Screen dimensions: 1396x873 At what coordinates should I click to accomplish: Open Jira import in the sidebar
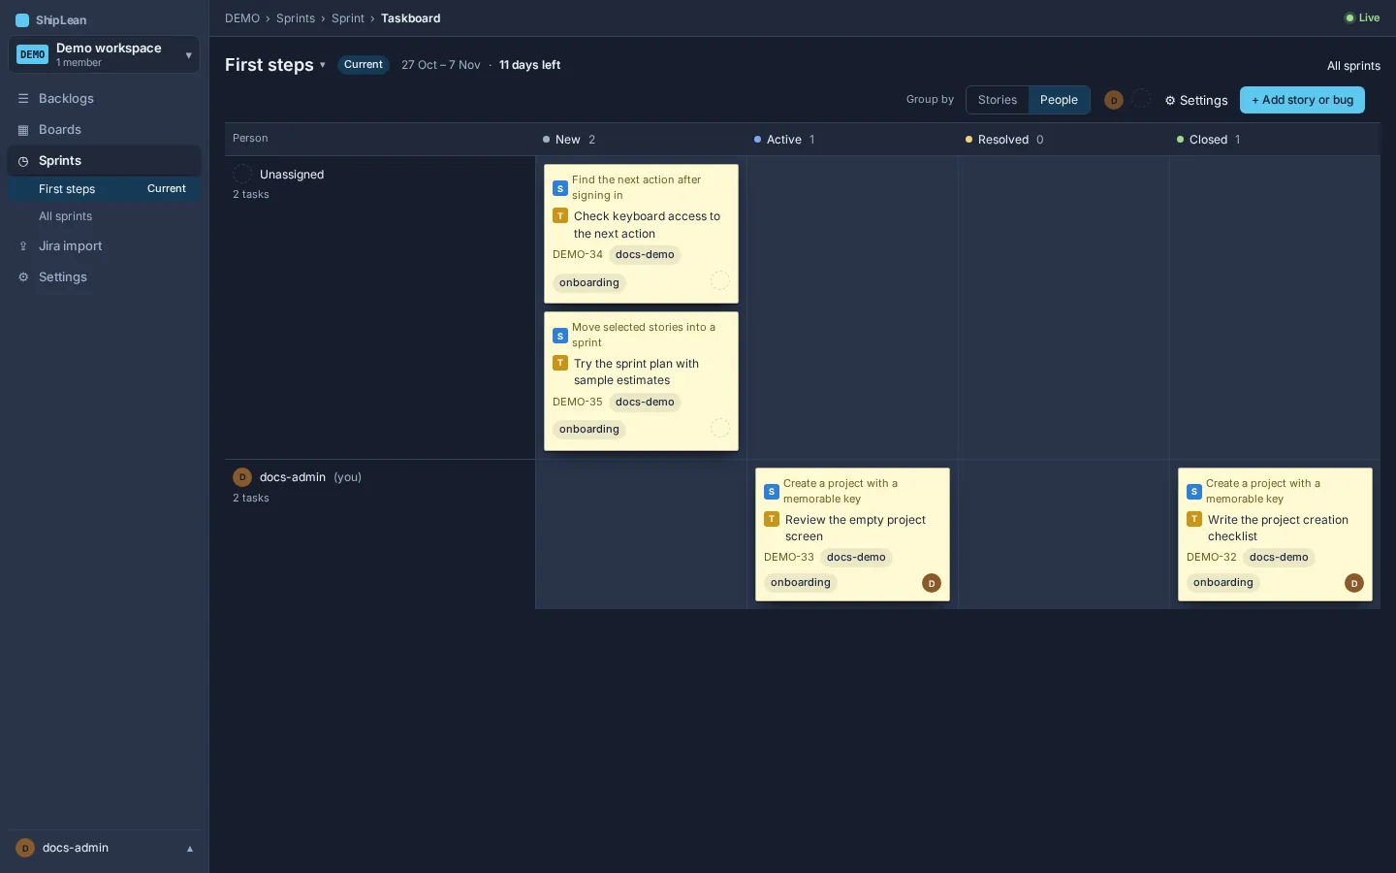pyautogui.click(x=105, y=246)
